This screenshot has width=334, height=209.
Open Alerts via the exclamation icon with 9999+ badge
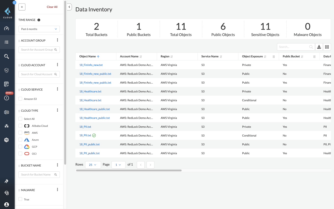pyautogui.click(x=7, y=98)
